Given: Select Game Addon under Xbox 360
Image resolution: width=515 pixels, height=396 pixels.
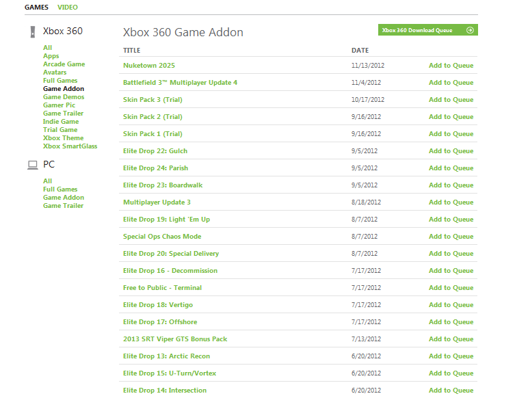Looking at the screenshot, I should click(x=64, y=89).
